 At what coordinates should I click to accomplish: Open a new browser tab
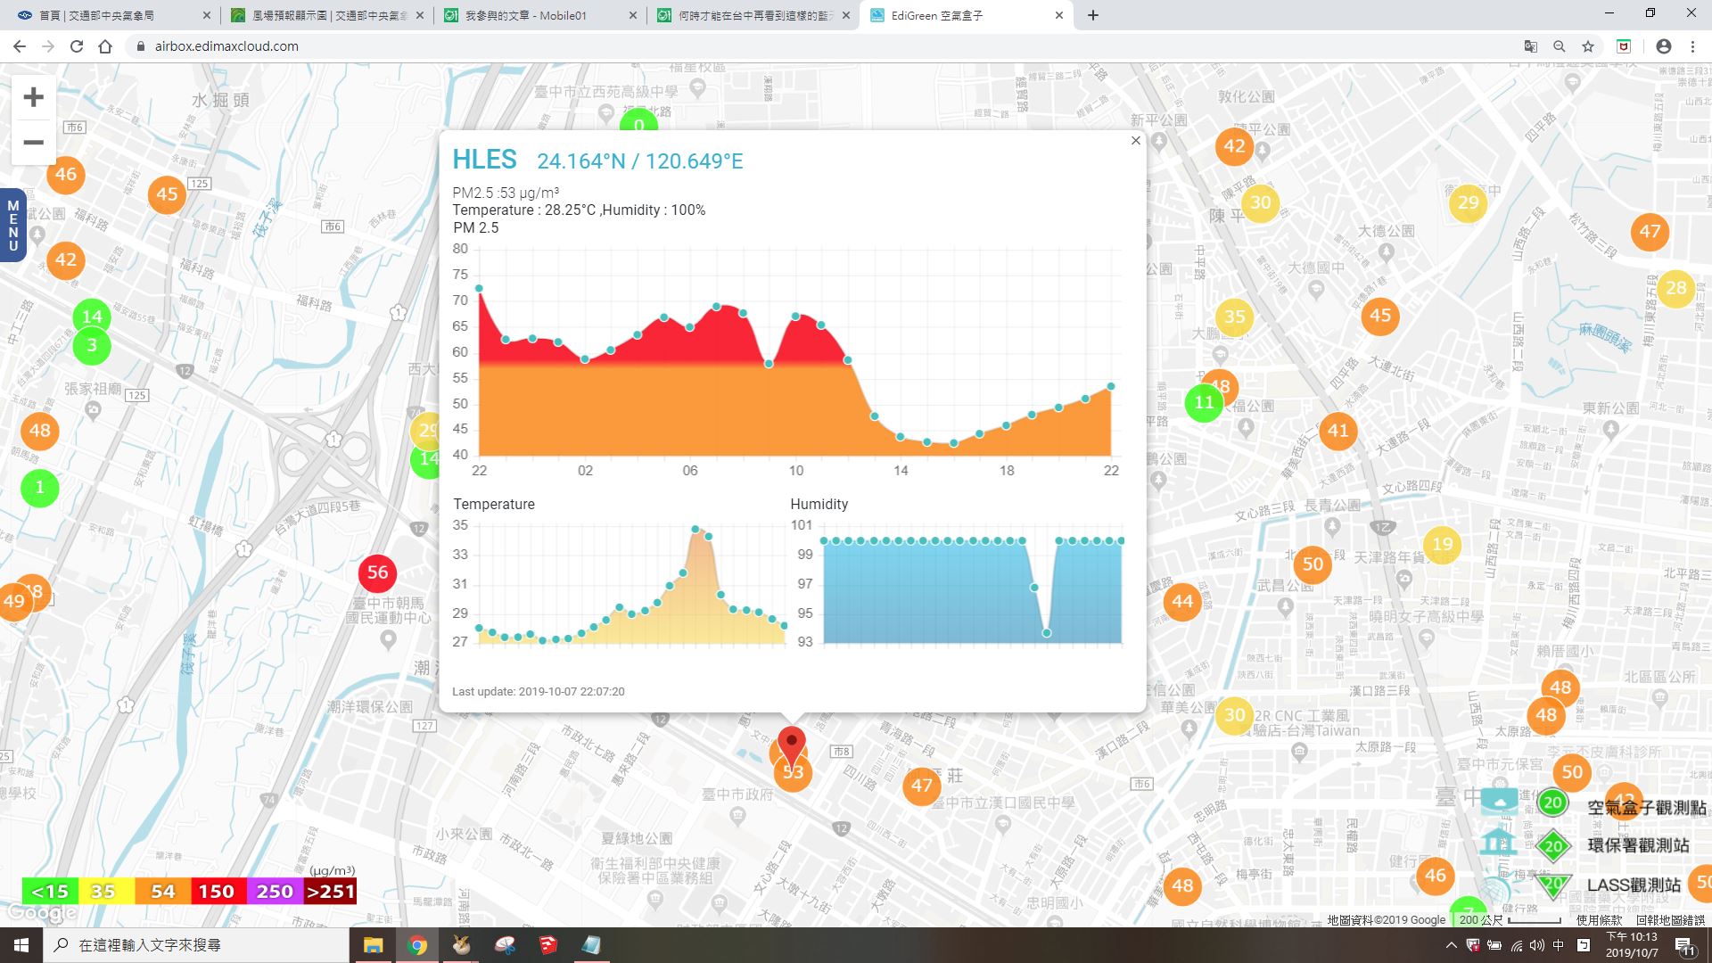(x=1092, y=15)
